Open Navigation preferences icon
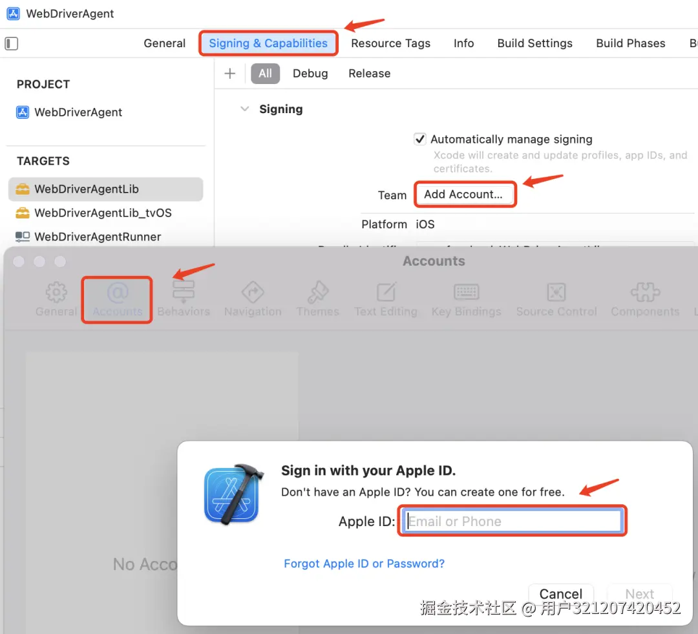This screenshot has height=634, width=698. click(x=253, y=292)
